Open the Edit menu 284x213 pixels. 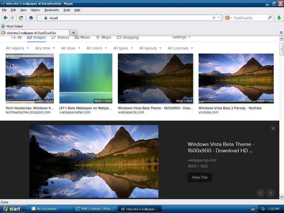coord(13,10)
